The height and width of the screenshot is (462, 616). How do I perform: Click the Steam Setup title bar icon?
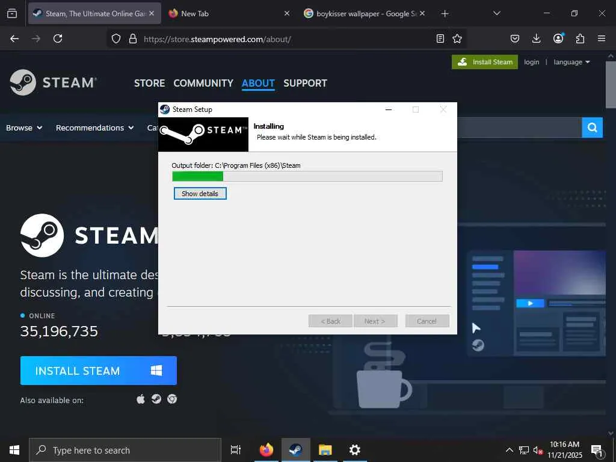pyautogui.click(x=165, y=109)
